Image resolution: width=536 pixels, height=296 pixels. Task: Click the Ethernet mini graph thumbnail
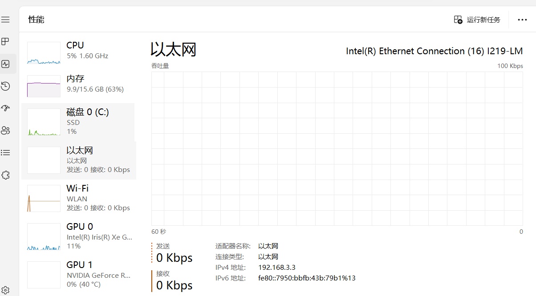coord(44,160)
